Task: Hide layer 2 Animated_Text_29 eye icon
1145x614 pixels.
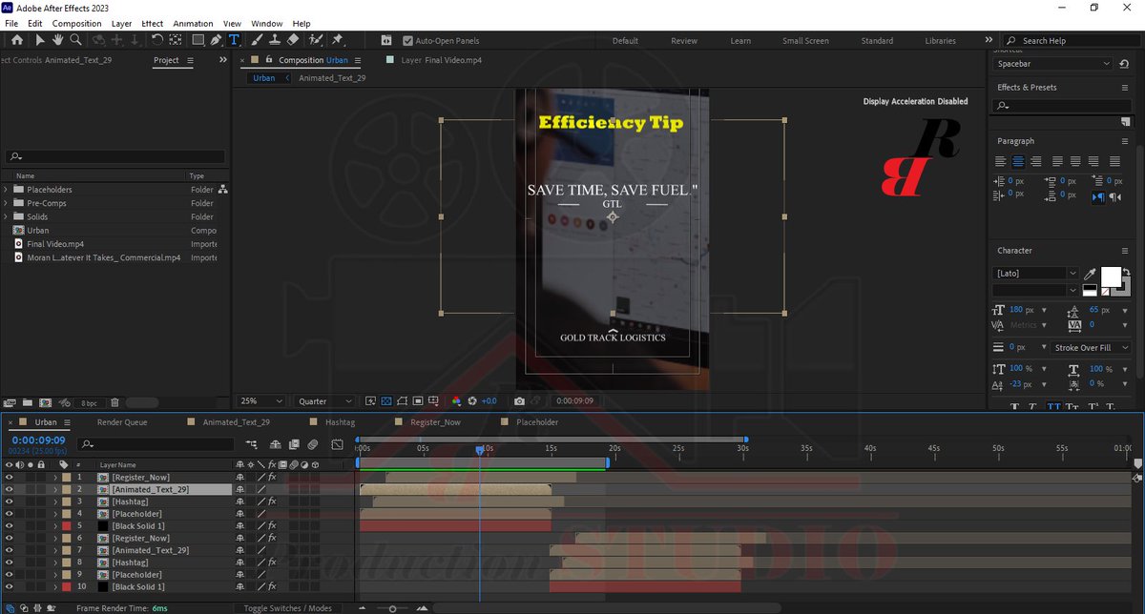Action: (9, 489)
